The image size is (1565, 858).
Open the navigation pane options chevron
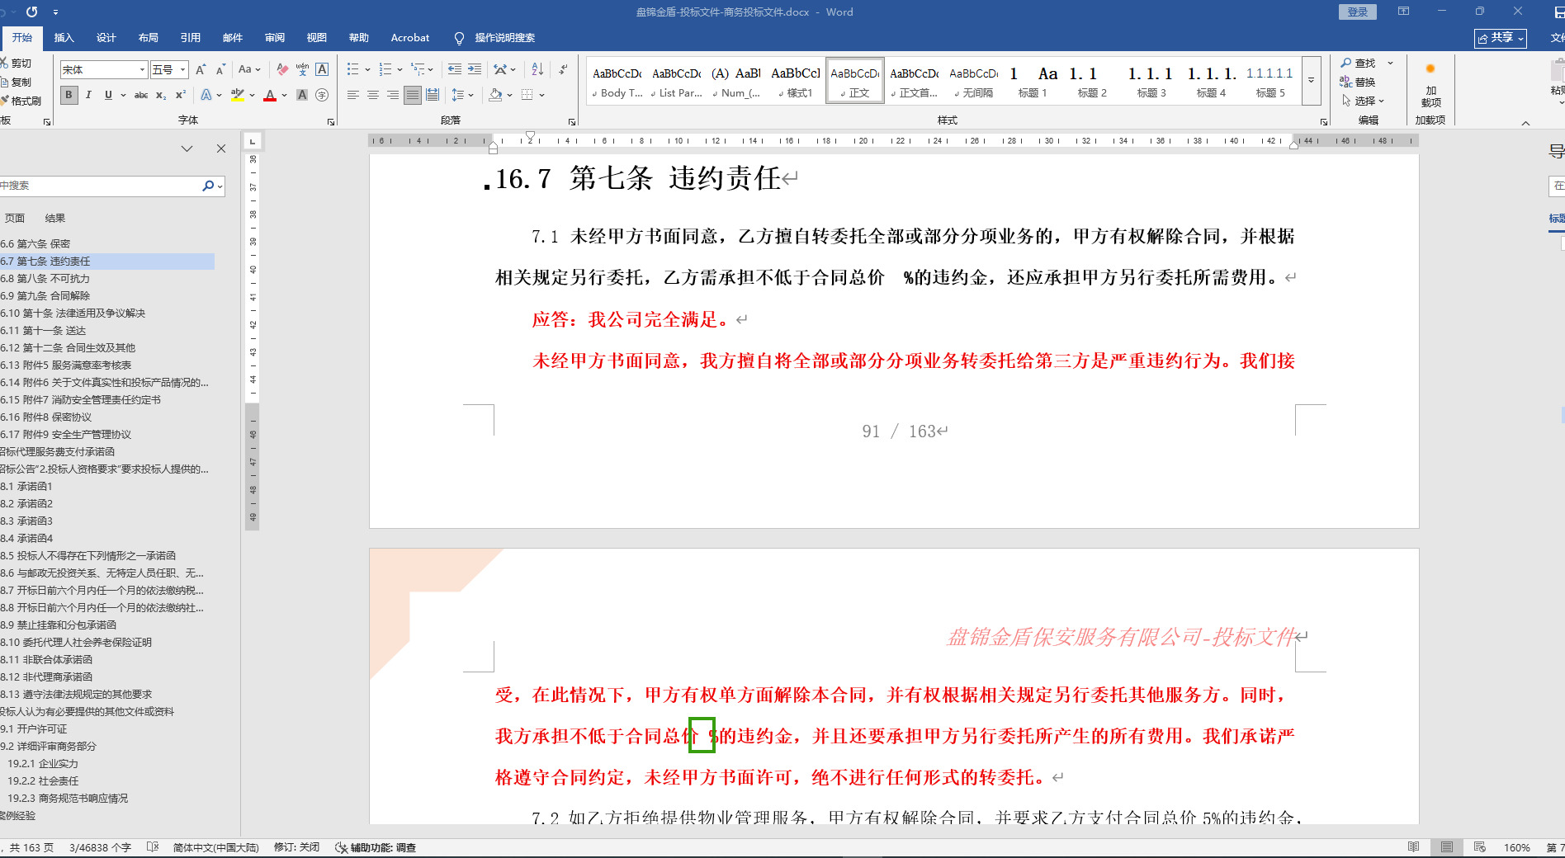[187, 148]
